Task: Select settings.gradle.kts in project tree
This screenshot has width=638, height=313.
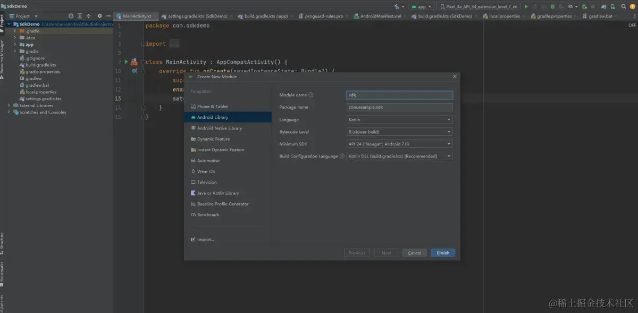Action: coord(40,99)
